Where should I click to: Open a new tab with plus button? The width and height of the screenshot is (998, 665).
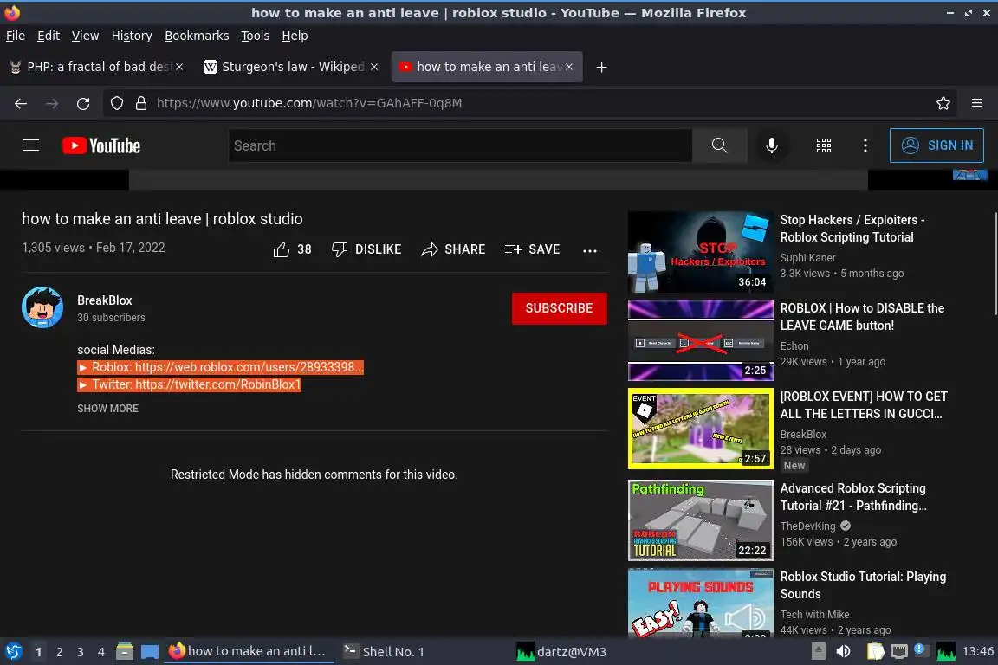point(601,67)
